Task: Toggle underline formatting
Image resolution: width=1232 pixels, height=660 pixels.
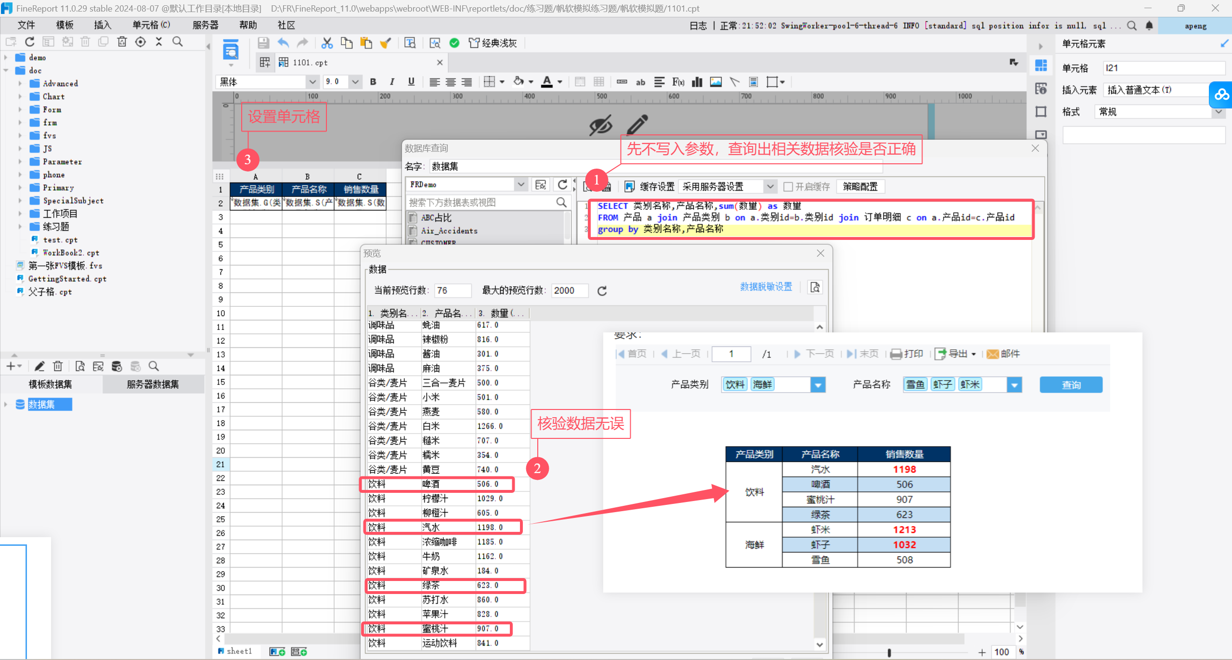Action: (x=411, y=82)
